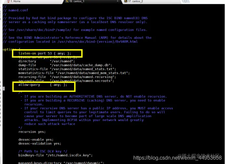Click the 'Bv9ARM.html' configuration path line
This screenshot has width=225, height=164.
tap(70, 42)
